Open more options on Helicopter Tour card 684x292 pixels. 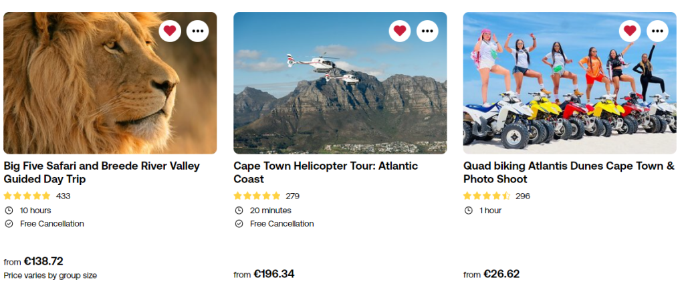(x=427, y=31)
